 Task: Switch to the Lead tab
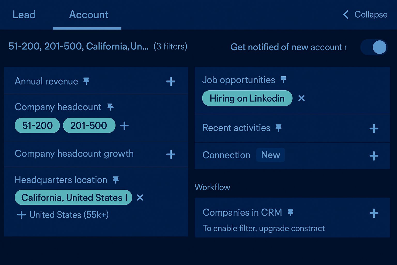pos(24,15)
